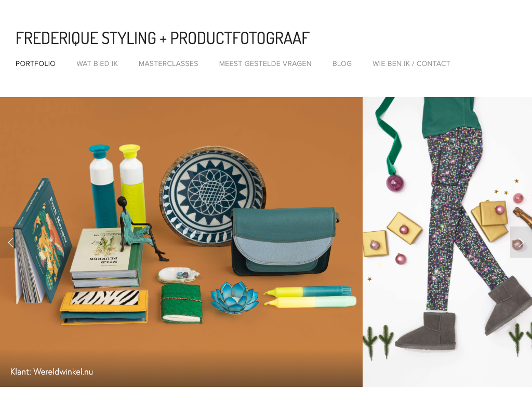
Task: Click the teal leather handbag in photo
Action: (284, 241)
